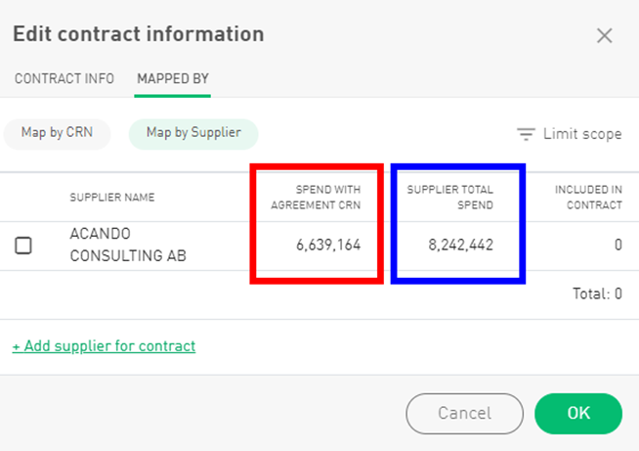Screen dimensions: 639x451
Task: Click the included in contract value 0
Action: pyautogui.click(x=618, y=246)
